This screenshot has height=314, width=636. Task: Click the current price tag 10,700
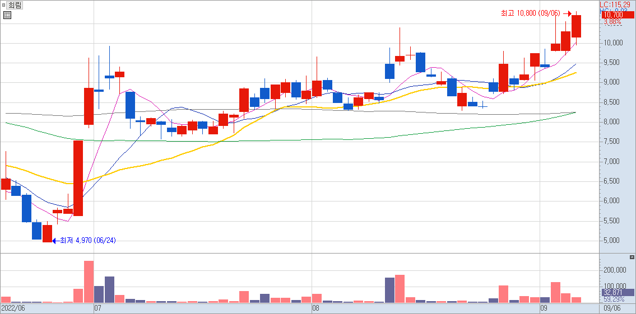618,15
